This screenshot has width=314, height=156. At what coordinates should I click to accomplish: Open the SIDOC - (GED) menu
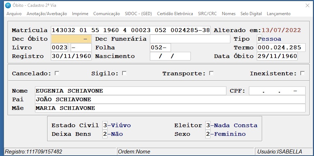click(138, 14)
